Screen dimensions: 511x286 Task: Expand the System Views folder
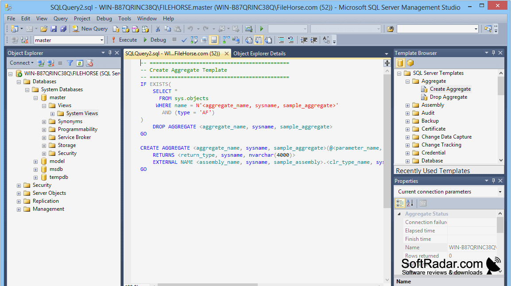coord(52,114)
